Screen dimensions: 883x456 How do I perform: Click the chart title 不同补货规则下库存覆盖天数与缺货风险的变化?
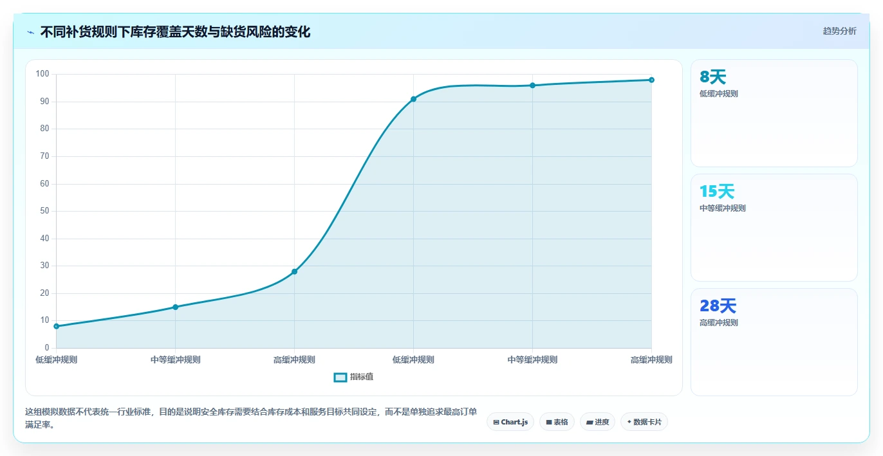175,32
